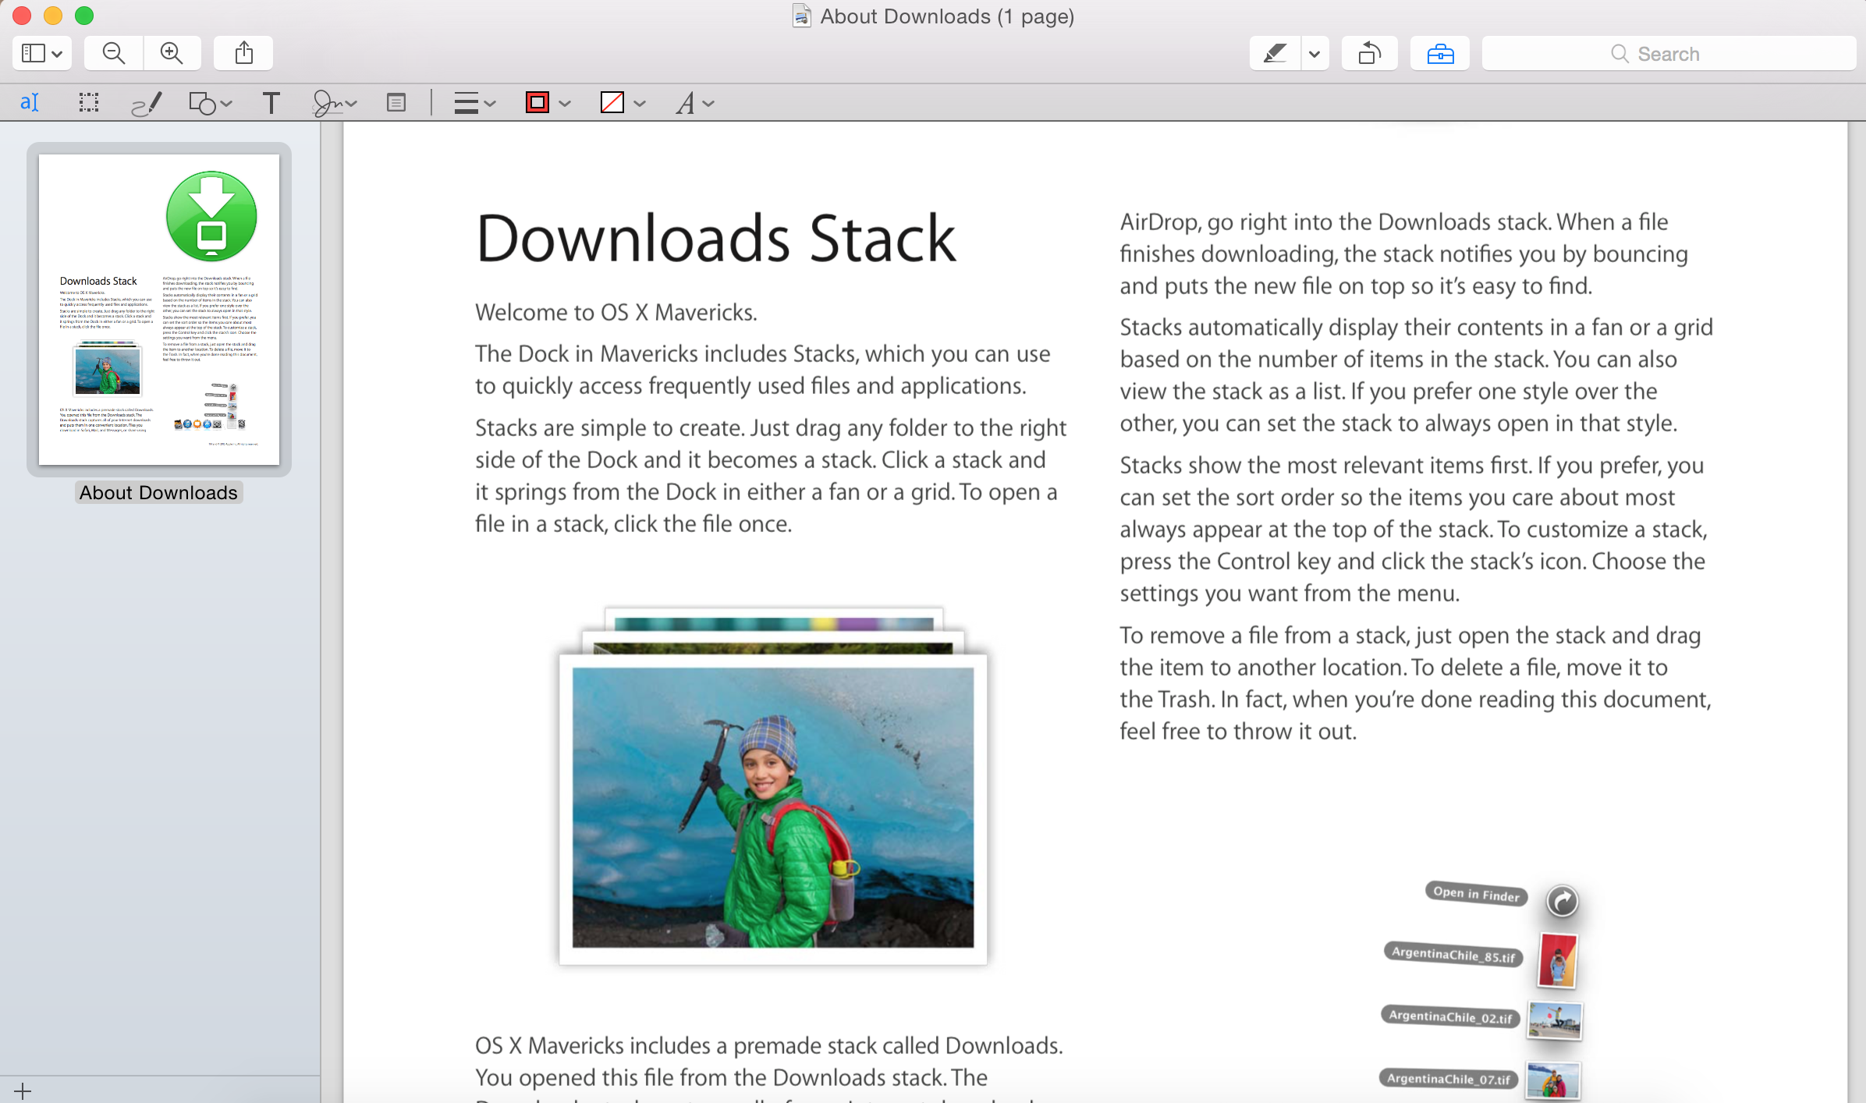Open the Text Style font menu
1866x1103 pixels.
tap(694, 103)
